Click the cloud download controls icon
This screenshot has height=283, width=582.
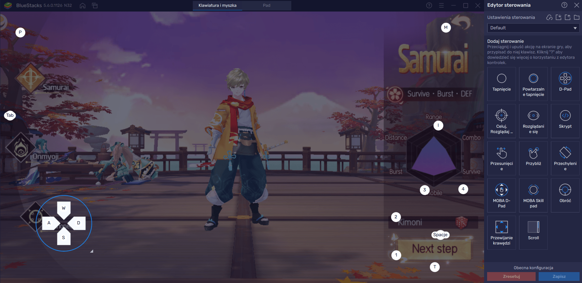point(549,17)
